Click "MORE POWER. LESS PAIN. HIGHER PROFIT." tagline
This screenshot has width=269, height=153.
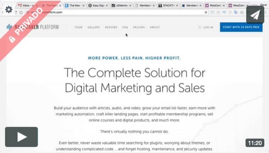pyautogui.click(x=134, y=58)
